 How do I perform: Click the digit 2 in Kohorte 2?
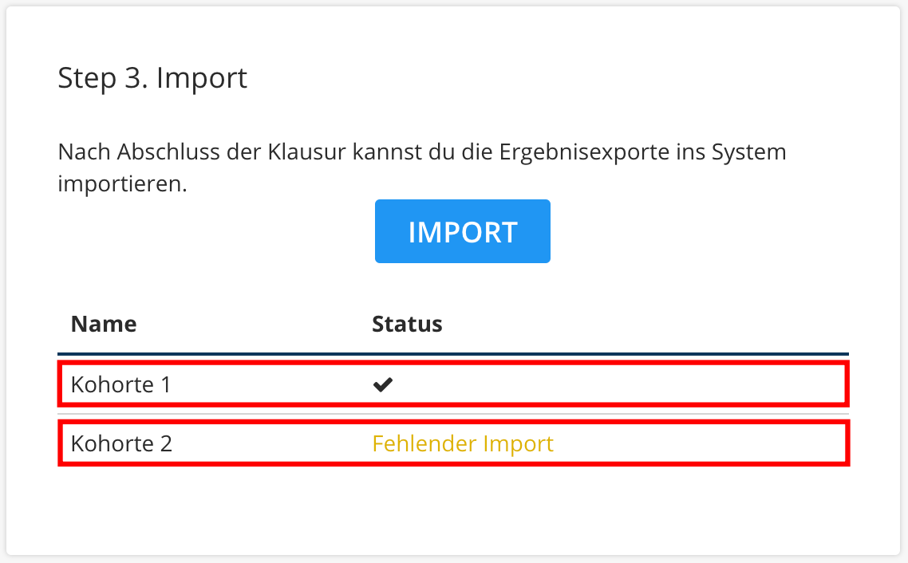click(x=166, y=444)
